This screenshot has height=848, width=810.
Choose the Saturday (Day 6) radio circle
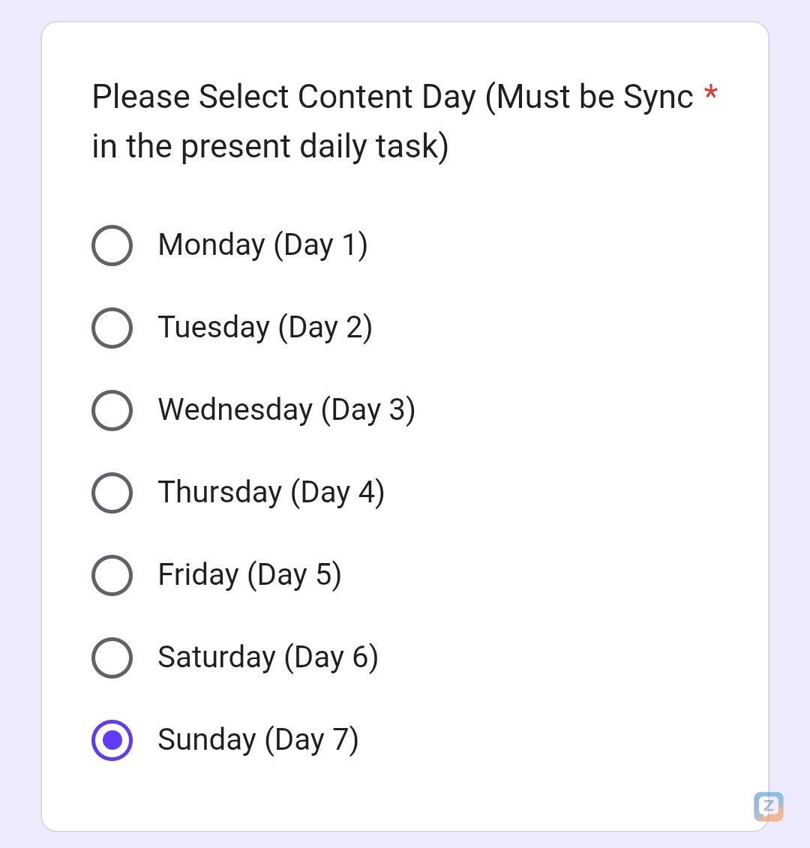(112, 658)
